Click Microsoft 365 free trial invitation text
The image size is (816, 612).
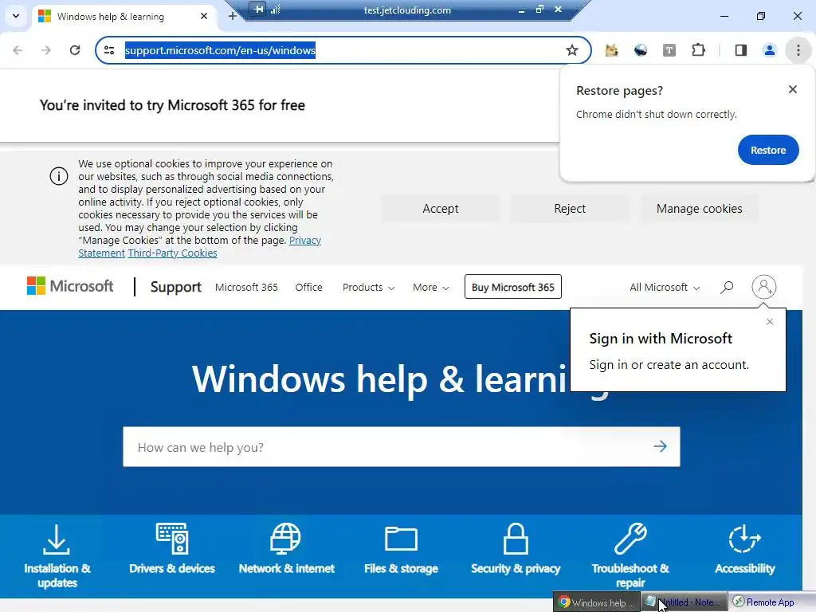coord(172,105)
